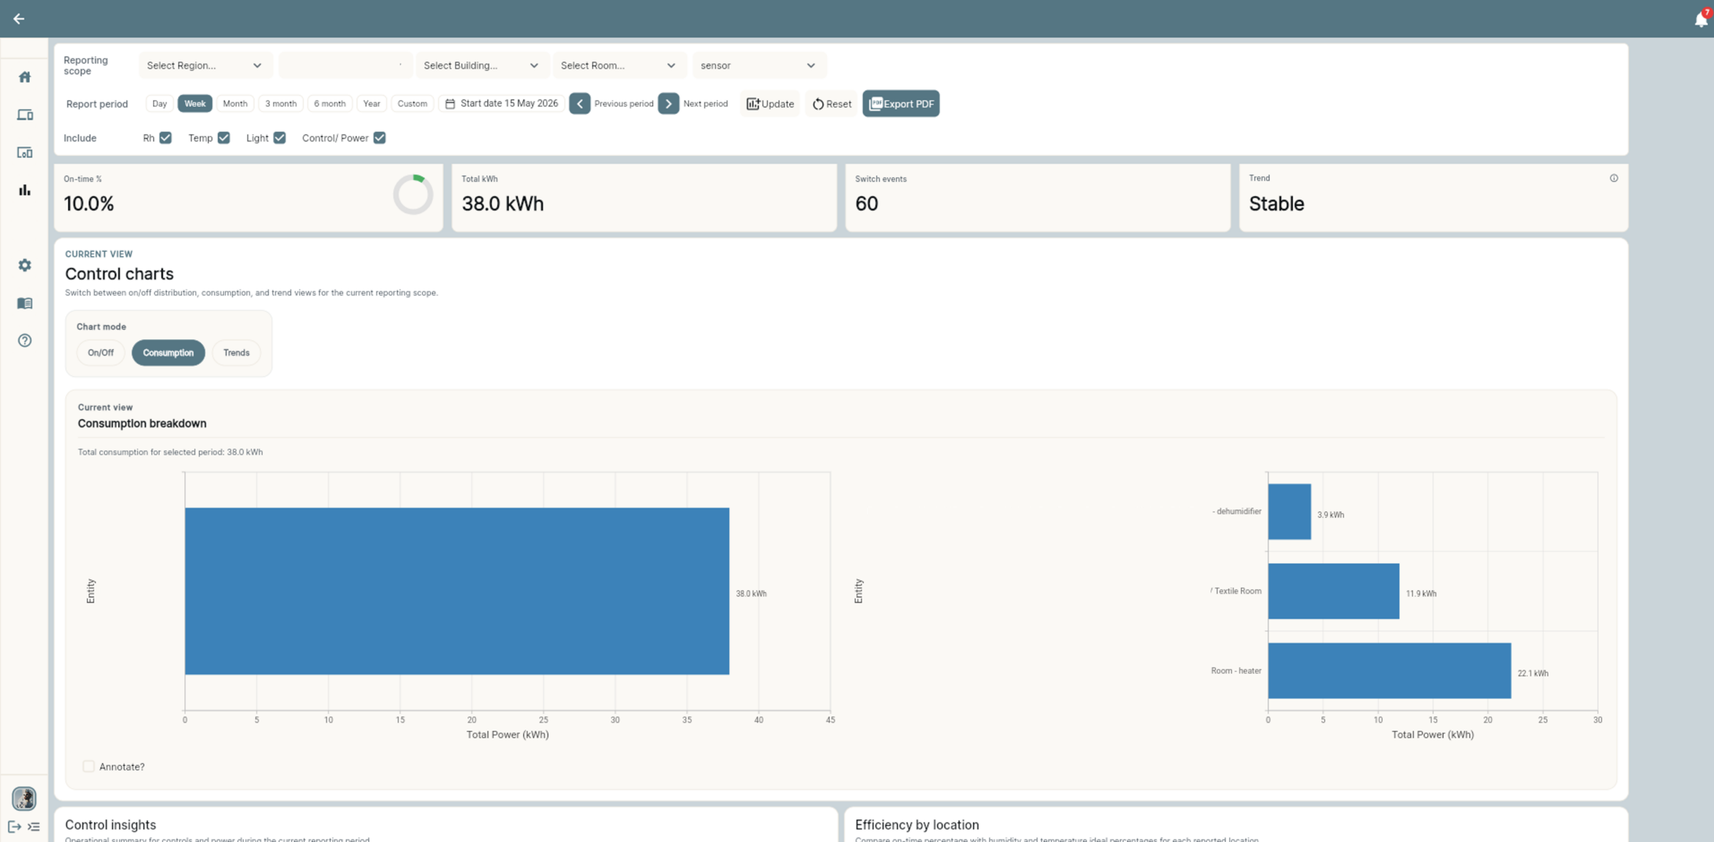Viewport: 1714px width, 842px height.
Task: Click the Total kWh 38.0 kWh card
Action: coord(644,197)
